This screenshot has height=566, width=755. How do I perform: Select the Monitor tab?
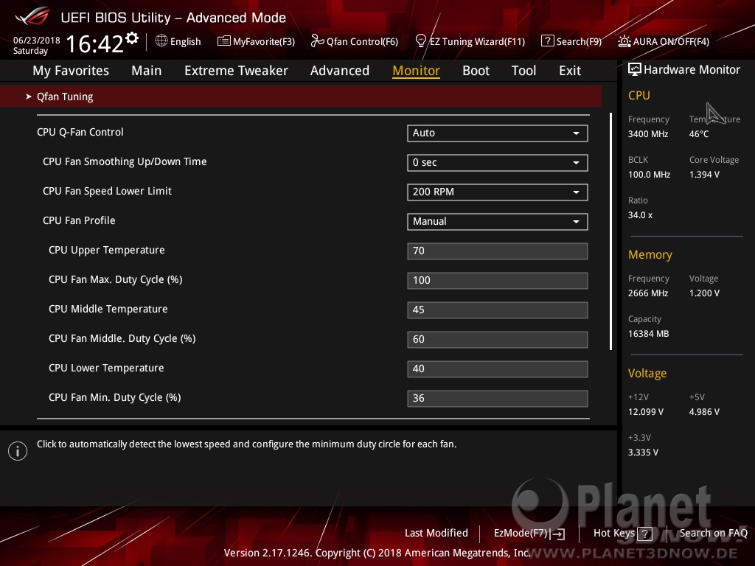(x=416, y=71)
